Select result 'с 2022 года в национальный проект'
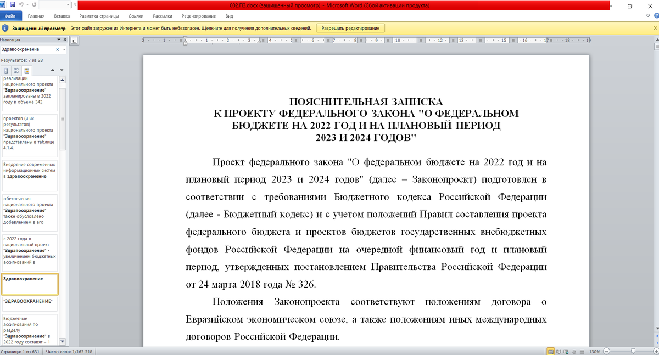659x355 pixels. point(30,252)
